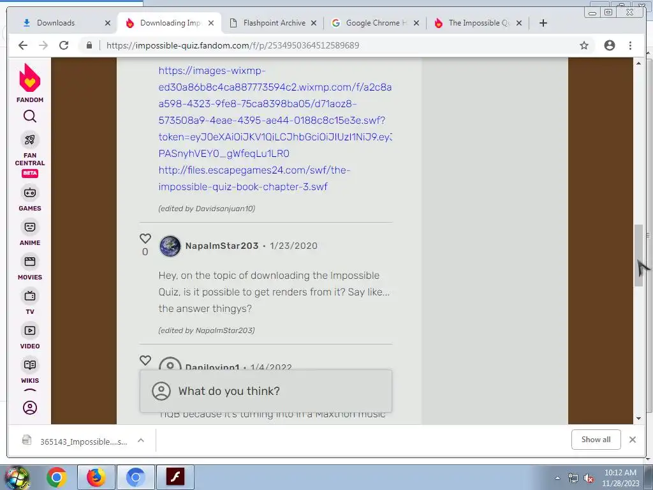Open a new browser tab
Screen dimensions: 653x490
click(x=543, y=23)
